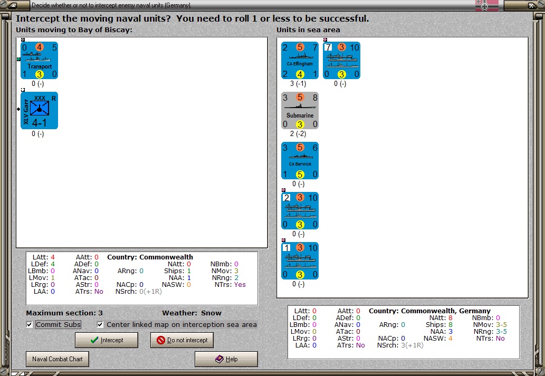Screen dimensions: 545x376
Task: Click the '3 (-1)' value under CA Effingham
Action: [x=298, y=84]
